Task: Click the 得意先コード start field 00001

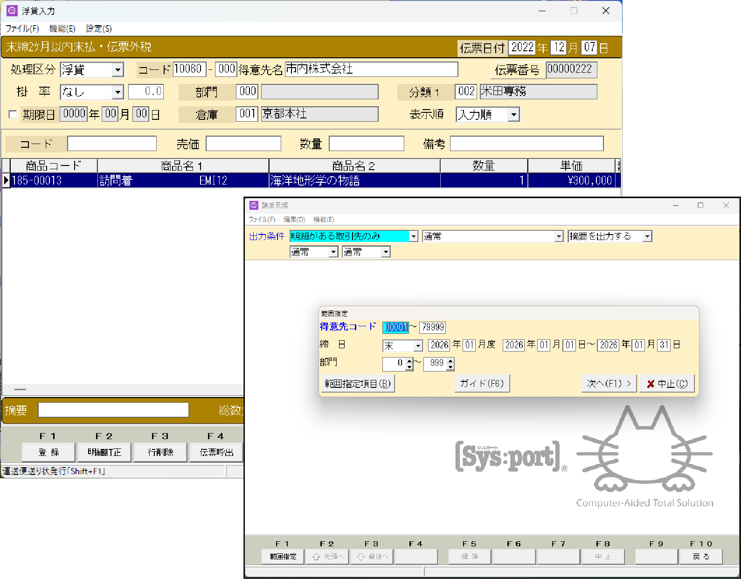Action: (x=396, y=327)
